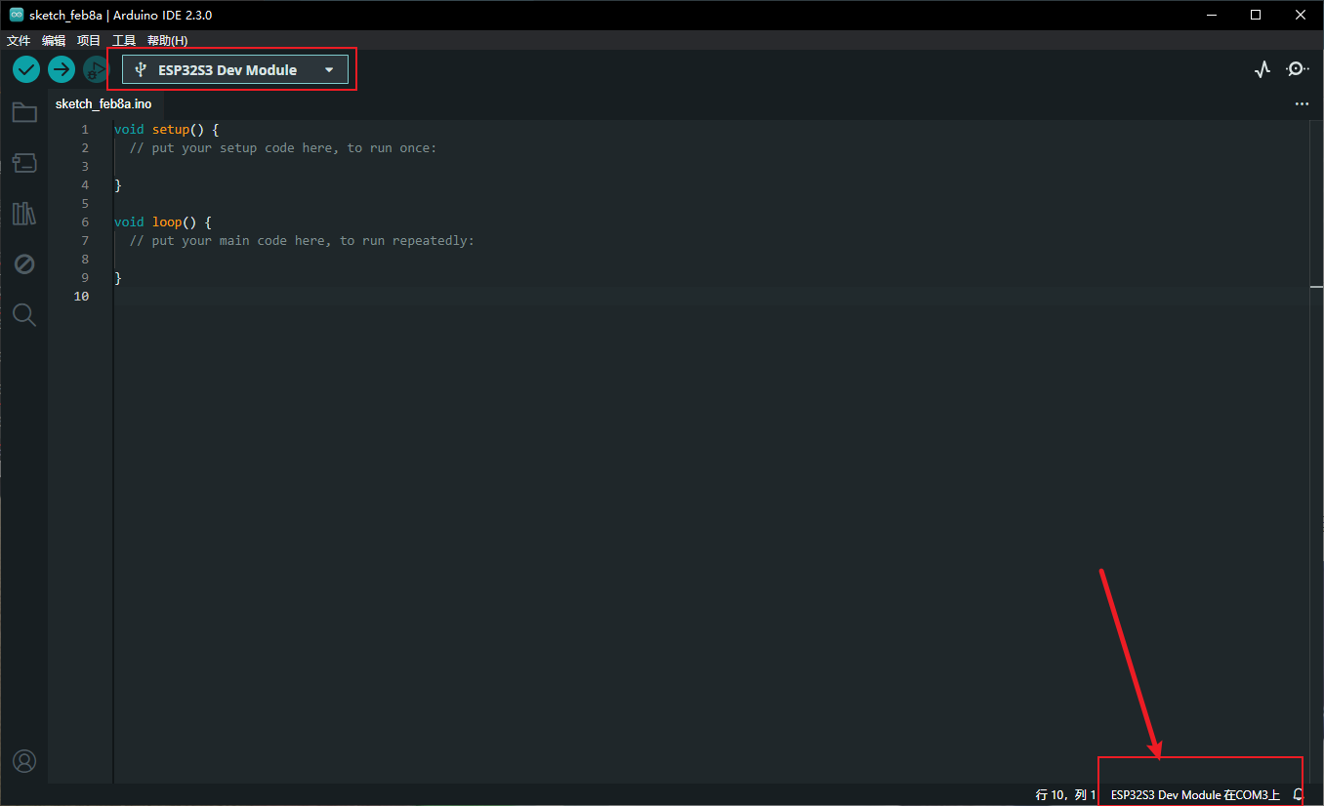Open the editor tab three-dots menu

[x=1302, y=103]
